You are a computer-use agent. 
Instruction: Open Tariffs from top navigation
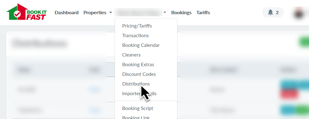(203, 13)
